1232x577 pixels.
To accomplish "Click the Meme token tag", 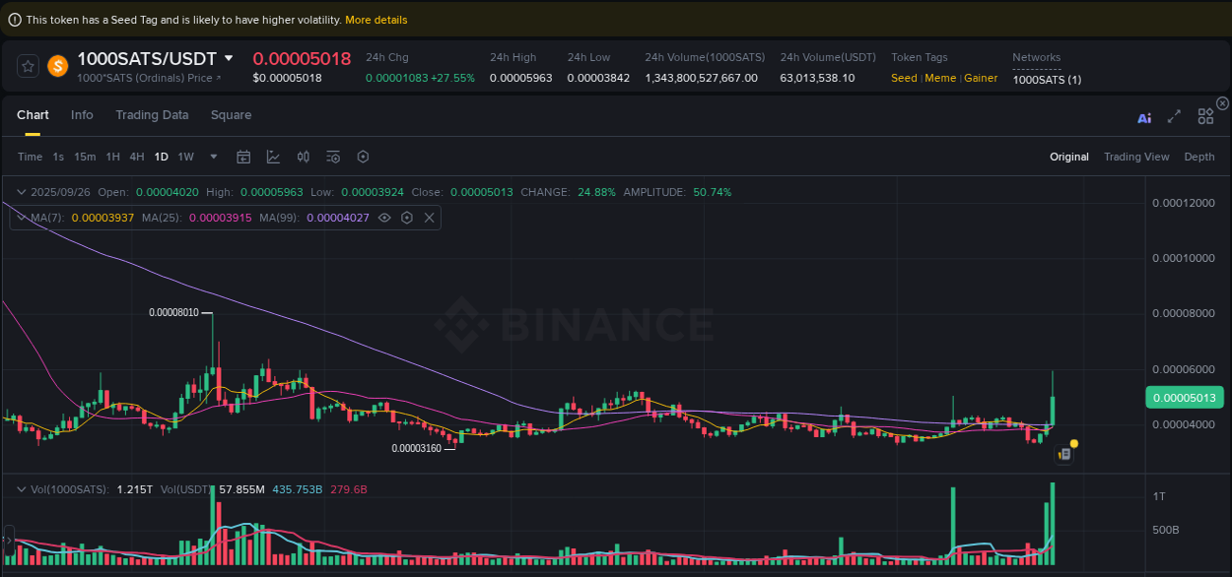I will 940,78.
